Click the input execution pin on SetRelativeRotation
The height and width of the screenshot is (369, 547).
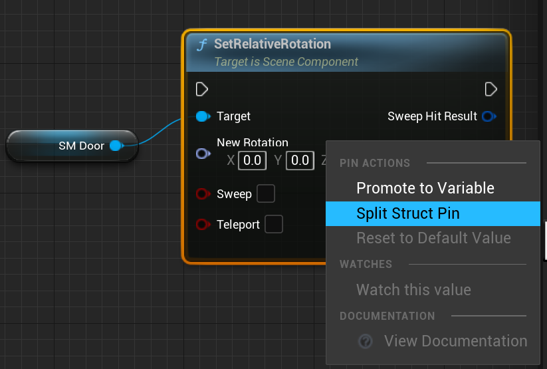click(x=202, y=89)
